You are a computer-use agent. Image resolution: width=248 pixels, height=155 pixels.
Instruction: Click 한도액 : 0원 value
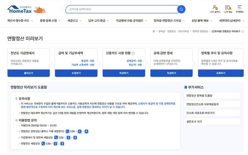click(135, 65)
